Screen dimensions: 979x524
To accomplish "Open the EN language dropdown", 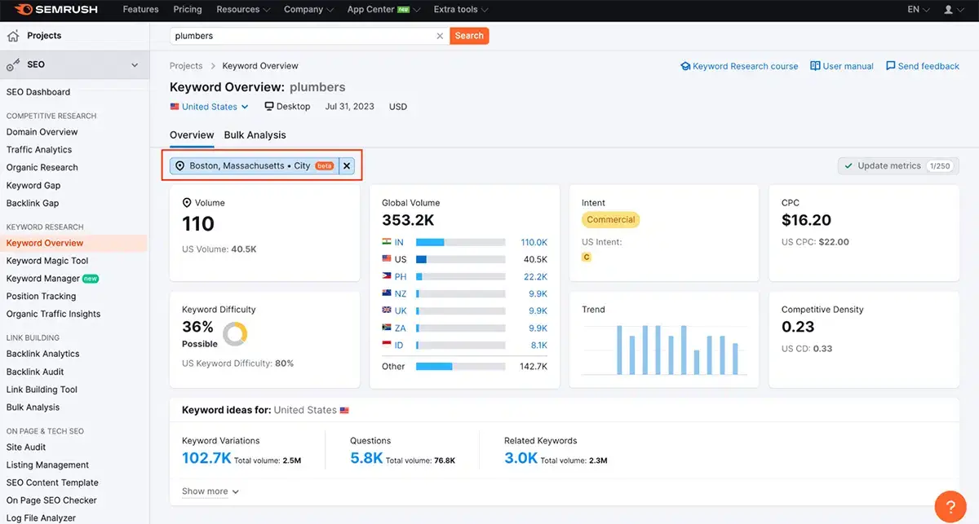I will tap(917, 10).
